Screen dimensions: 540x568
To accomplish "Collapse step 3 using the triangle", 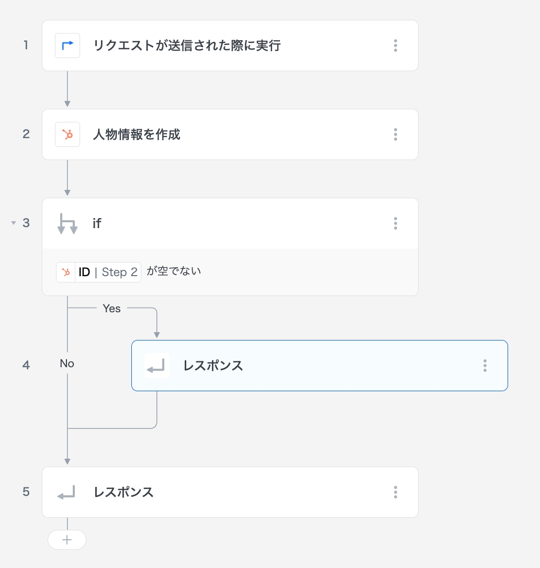I will pos(14,223).
